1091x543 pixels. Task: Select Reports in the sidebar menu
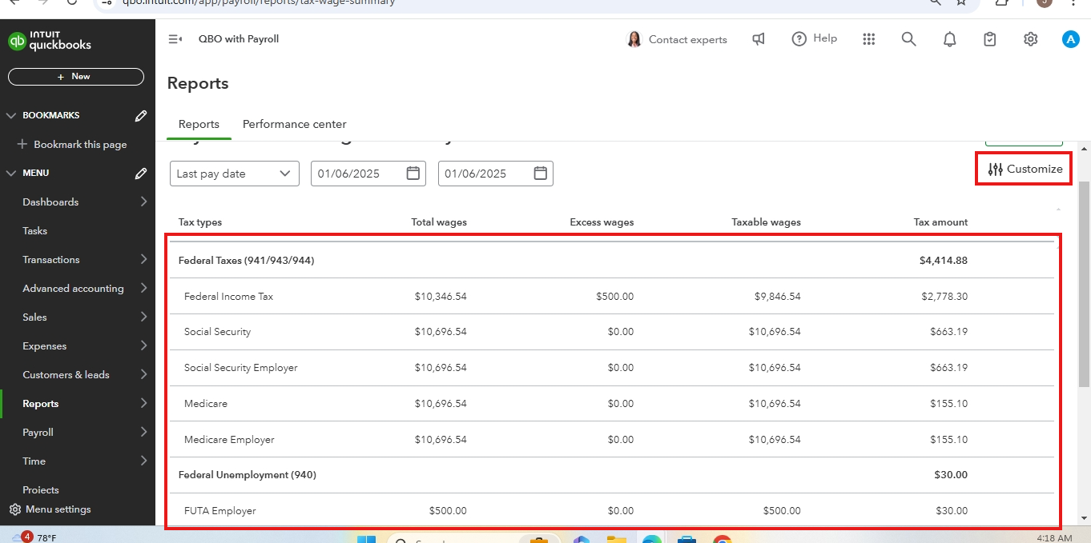click(41, 404)
